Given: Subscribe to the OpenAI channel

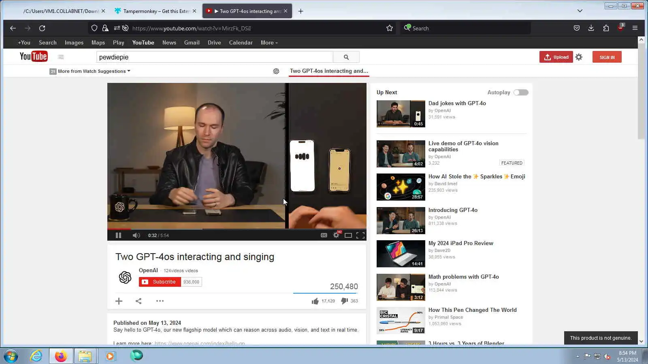Looking at the screenshot, I should click(x=160, y=282).
